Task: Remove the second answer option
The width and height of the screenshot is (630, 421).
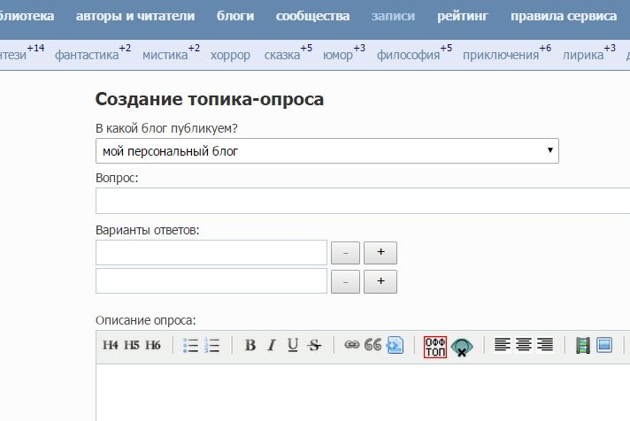Action: pyautogui.click(x=345, y=282)
